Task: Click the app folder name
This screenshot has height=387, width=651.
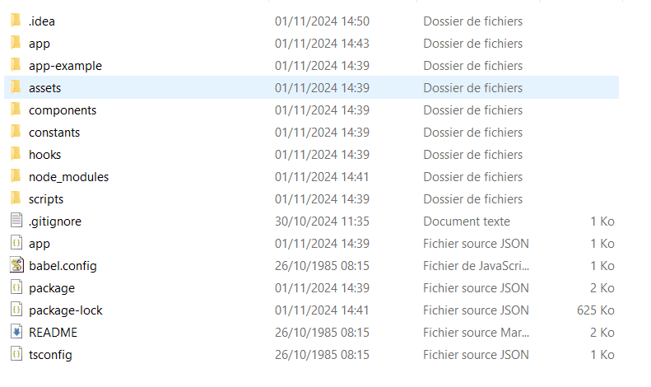Action: point(40,44)
